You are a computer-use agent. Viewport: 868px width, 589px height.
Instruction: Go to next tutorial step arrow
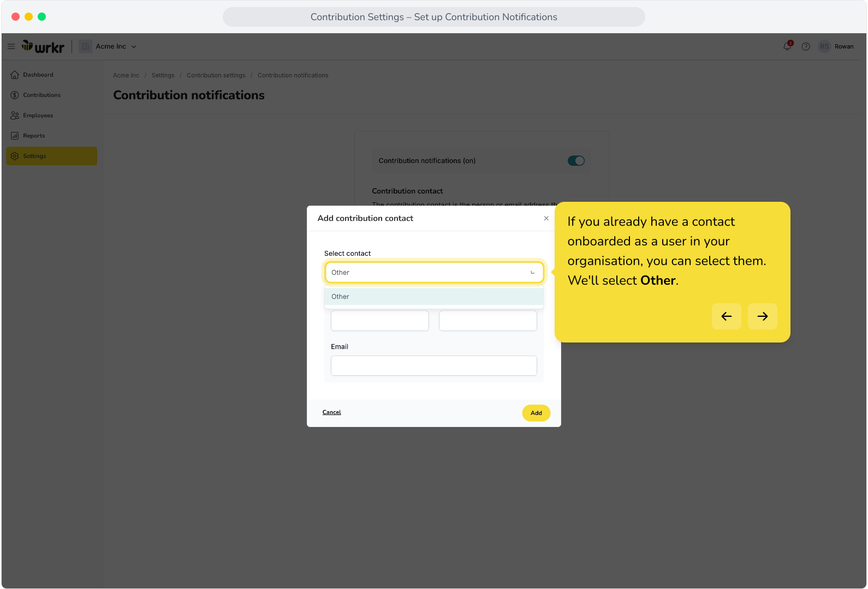(763, 316)
